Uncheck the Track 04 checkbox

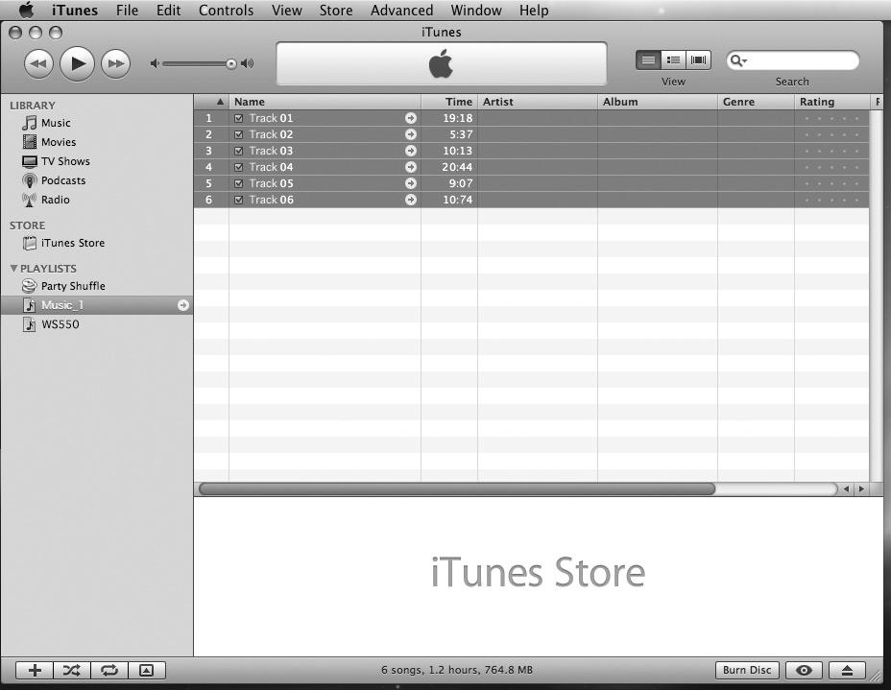(239, 167)
